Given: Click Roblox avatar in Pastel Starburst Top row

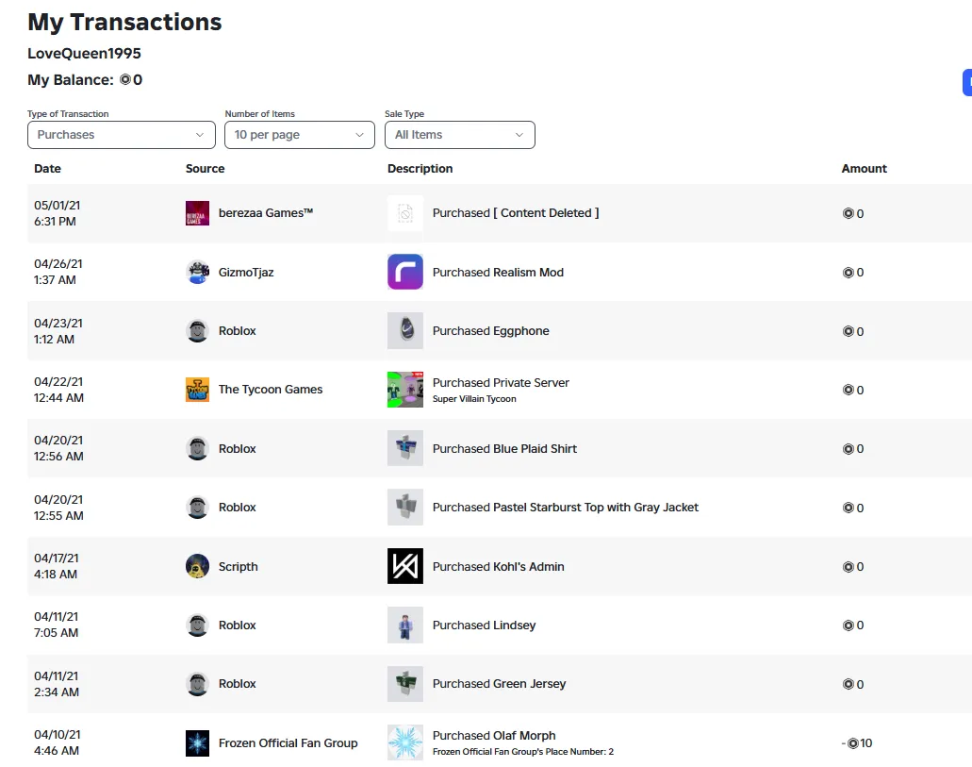Looking at the screenshot, I should 197,507.
